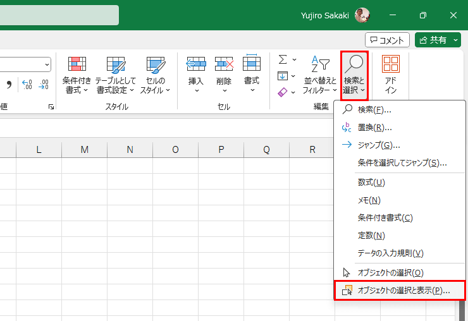Click the AutoSum sigma icon
The height and width of the screenshot is (321, 468).
coord(283,59)
